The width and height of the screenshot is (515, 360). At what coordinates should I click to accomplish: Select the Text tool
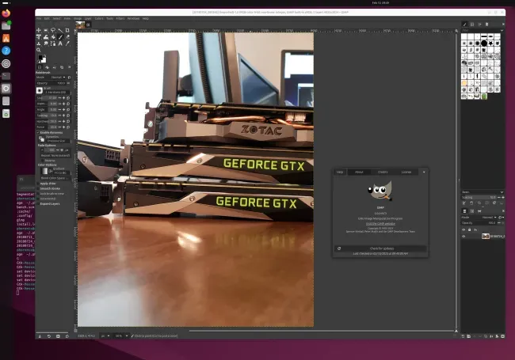pos(60,44)
